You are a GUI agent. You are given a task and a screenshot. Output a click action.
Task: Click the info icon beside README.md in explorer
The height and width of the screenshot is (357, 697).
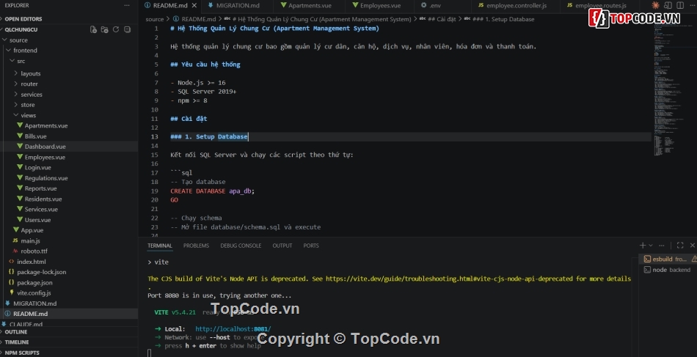(7, 314)
